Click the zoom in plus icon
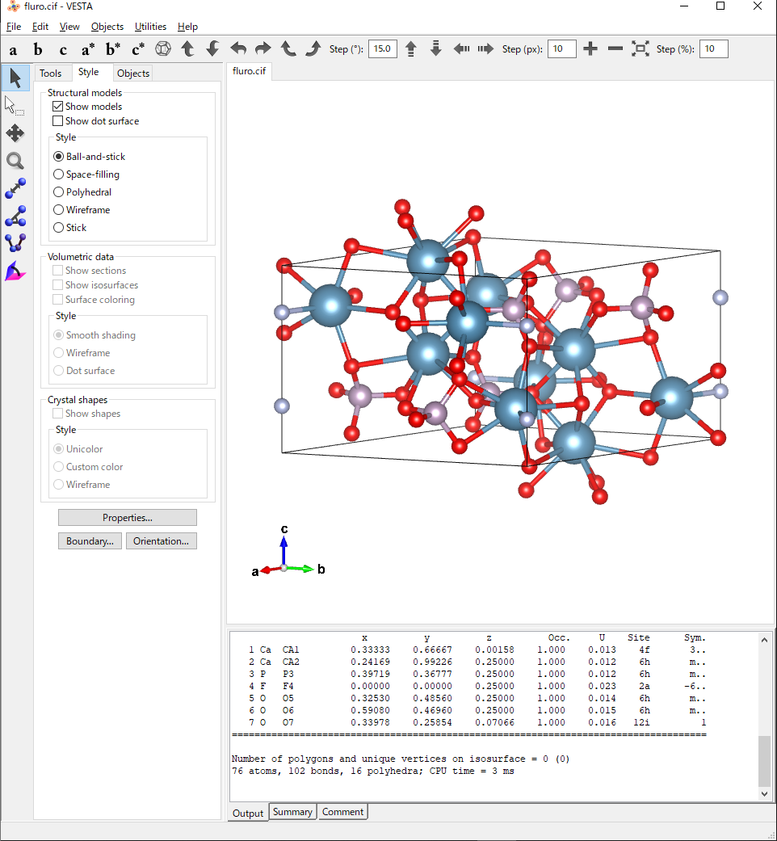The image size is (777, 841). point(590,49)
